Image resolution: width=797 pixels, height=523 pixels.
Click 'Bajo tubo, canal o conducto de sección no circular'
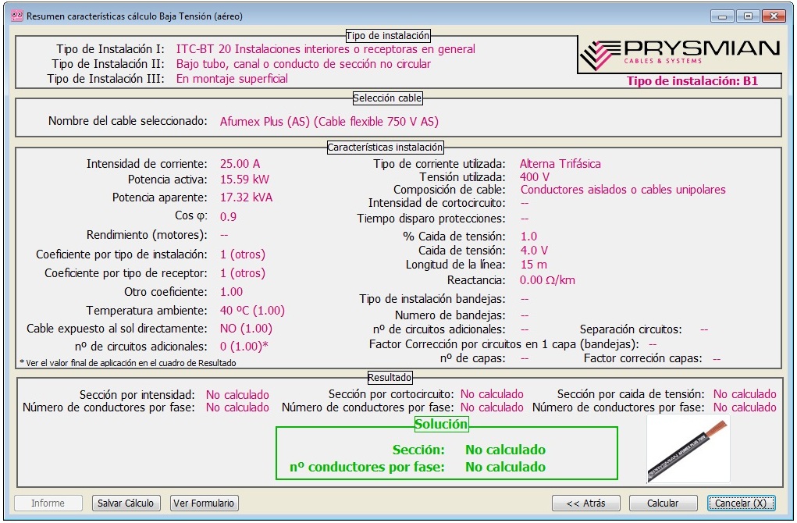304,64
